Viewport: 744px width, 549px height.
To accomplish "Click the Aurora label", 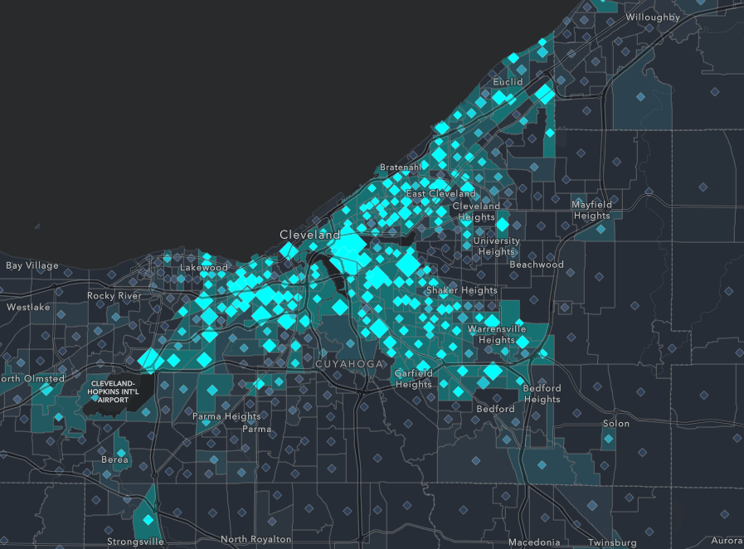I will [x=727, y=541].
